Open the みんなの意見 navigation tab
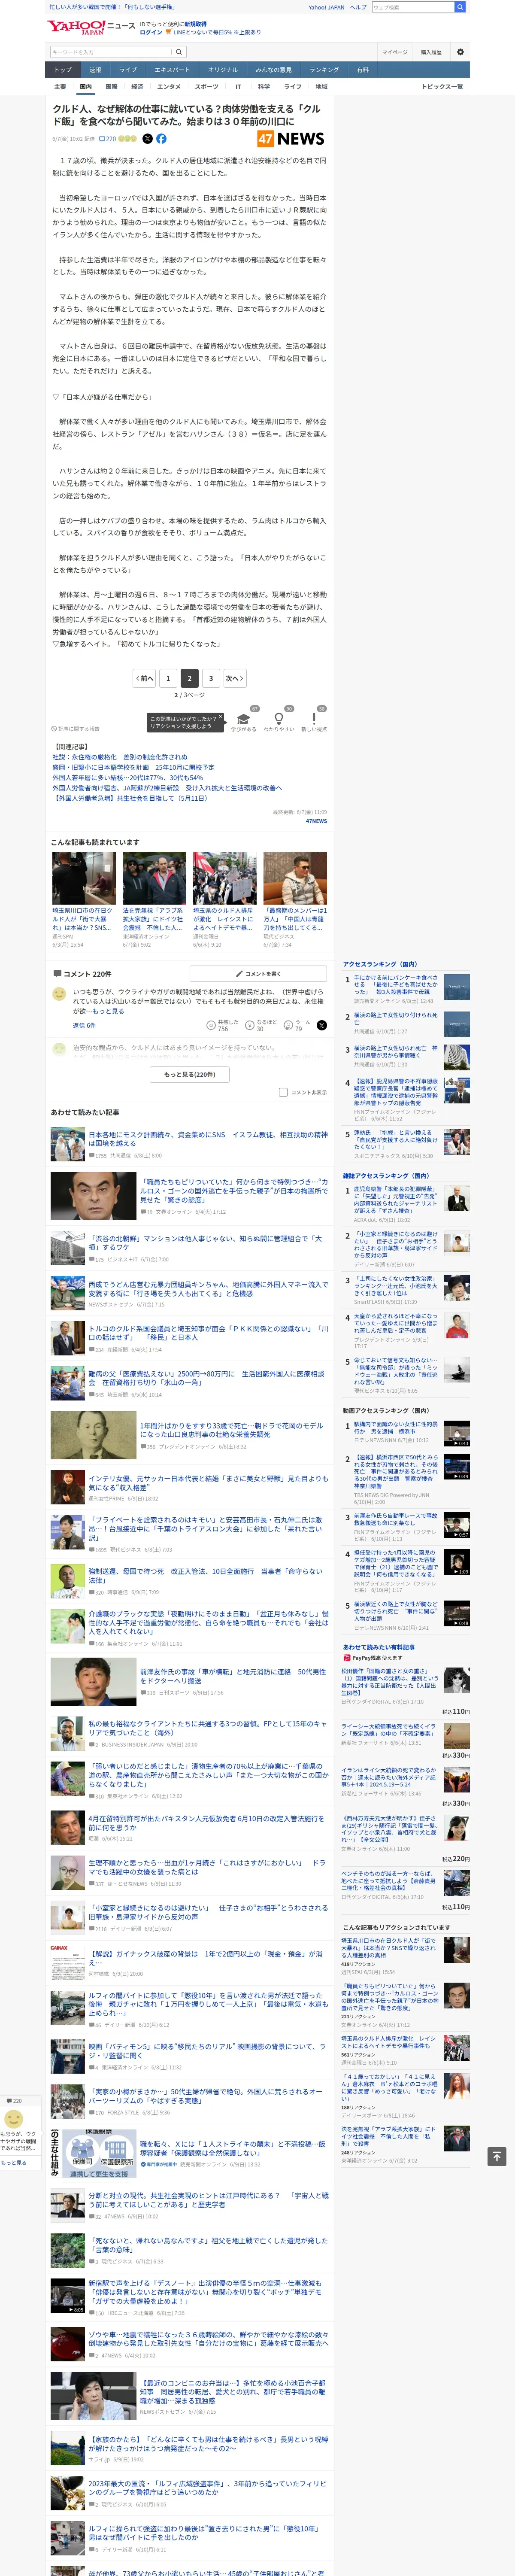515x2576 pixels. 274,70
